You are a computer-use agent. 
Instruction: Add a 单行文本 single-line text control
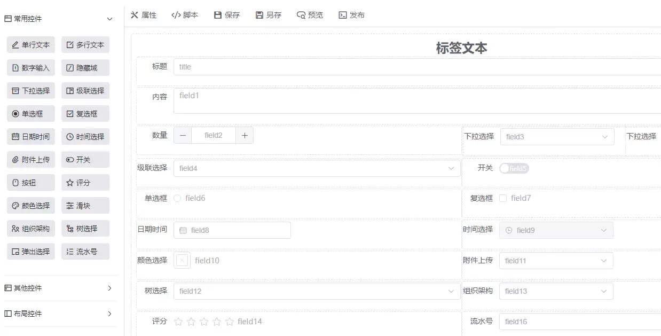(31, 45)
